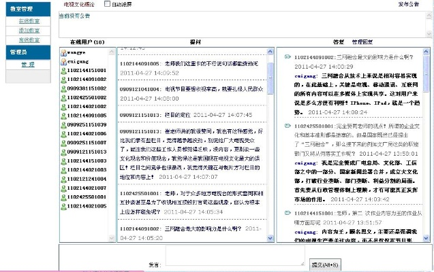Click the teacher avatar icon beside wangye

click(x=63, y=53)
